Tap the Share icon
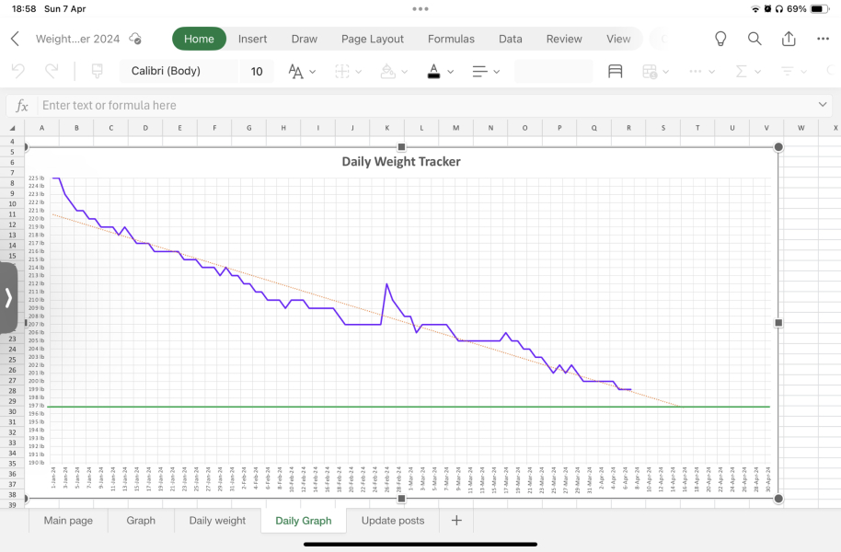This screenshot has width=841, height=552. [x=789, y=39]
